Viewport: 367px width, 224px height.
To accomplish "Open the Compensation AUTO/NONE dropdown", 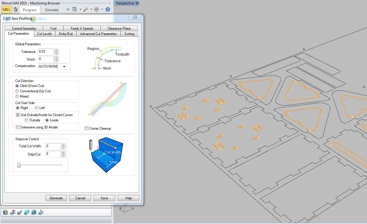I will pos(52,66).
